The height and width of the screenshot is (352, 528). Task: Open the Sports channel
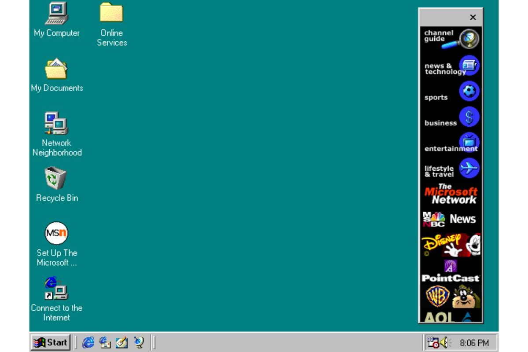(450, 92)
